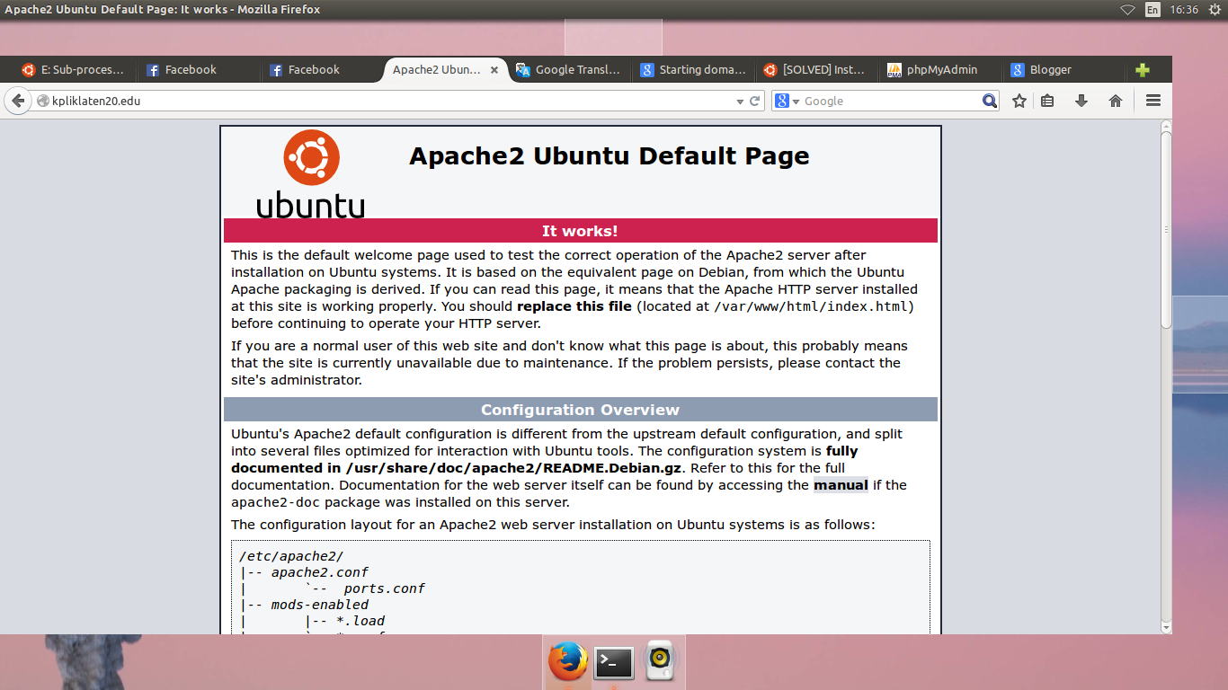Switch to first Facebook tab
Image resolution: width=1228 pixels, height=690 pixels.
[x=197, y=70]
